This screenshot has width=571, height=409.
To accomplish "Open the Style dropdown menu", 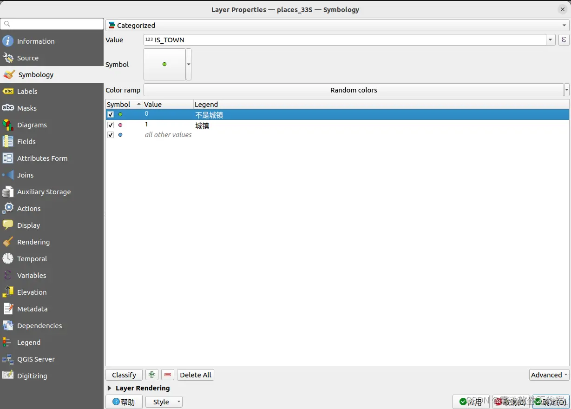I will pos(164,402).
